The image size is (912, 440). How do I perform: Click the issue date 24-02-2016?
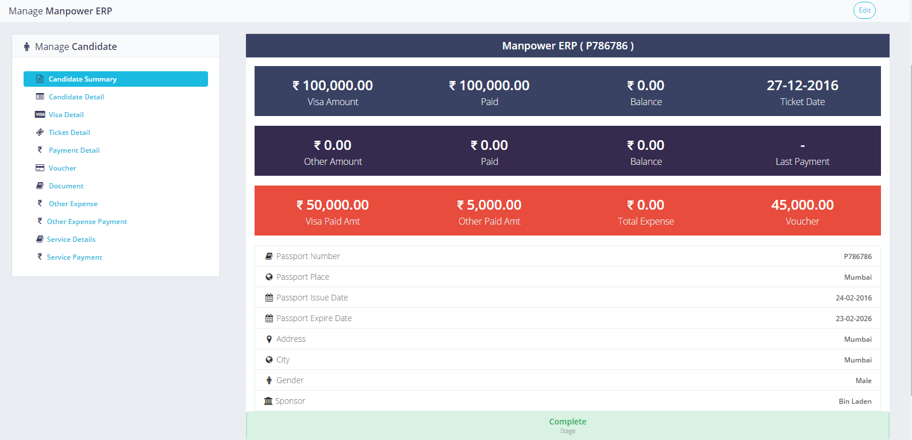point(853,298)
